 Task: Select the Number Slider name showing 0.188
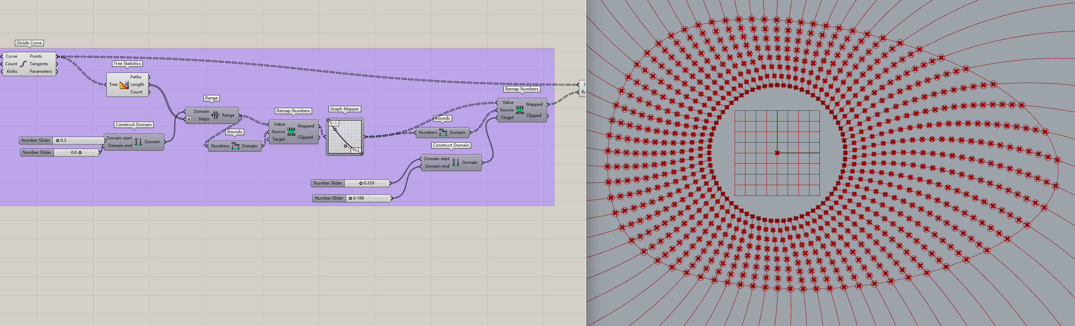click(x=329, y=198)
